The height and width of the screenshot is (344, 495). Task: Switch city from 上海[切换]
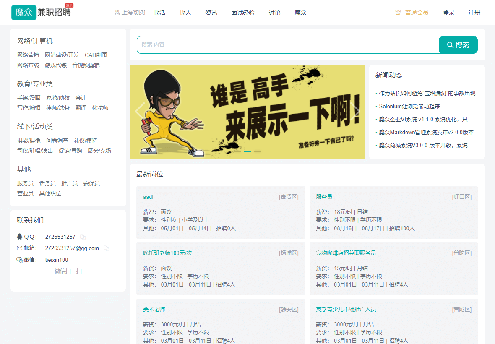tap(133, 13)
